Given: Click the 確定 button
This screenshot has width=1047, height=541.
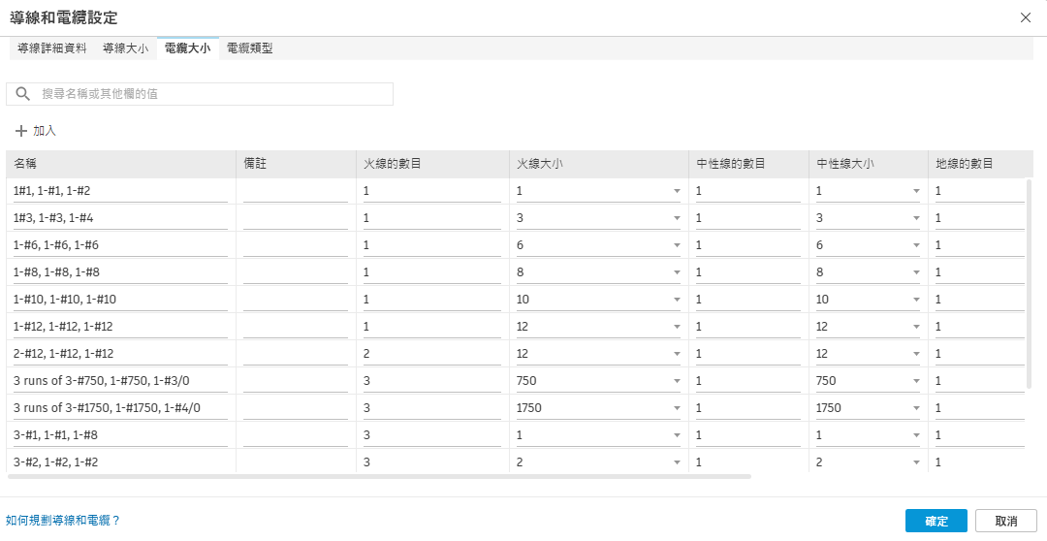Looking at the screenshot, I should [x=936, y=521].
